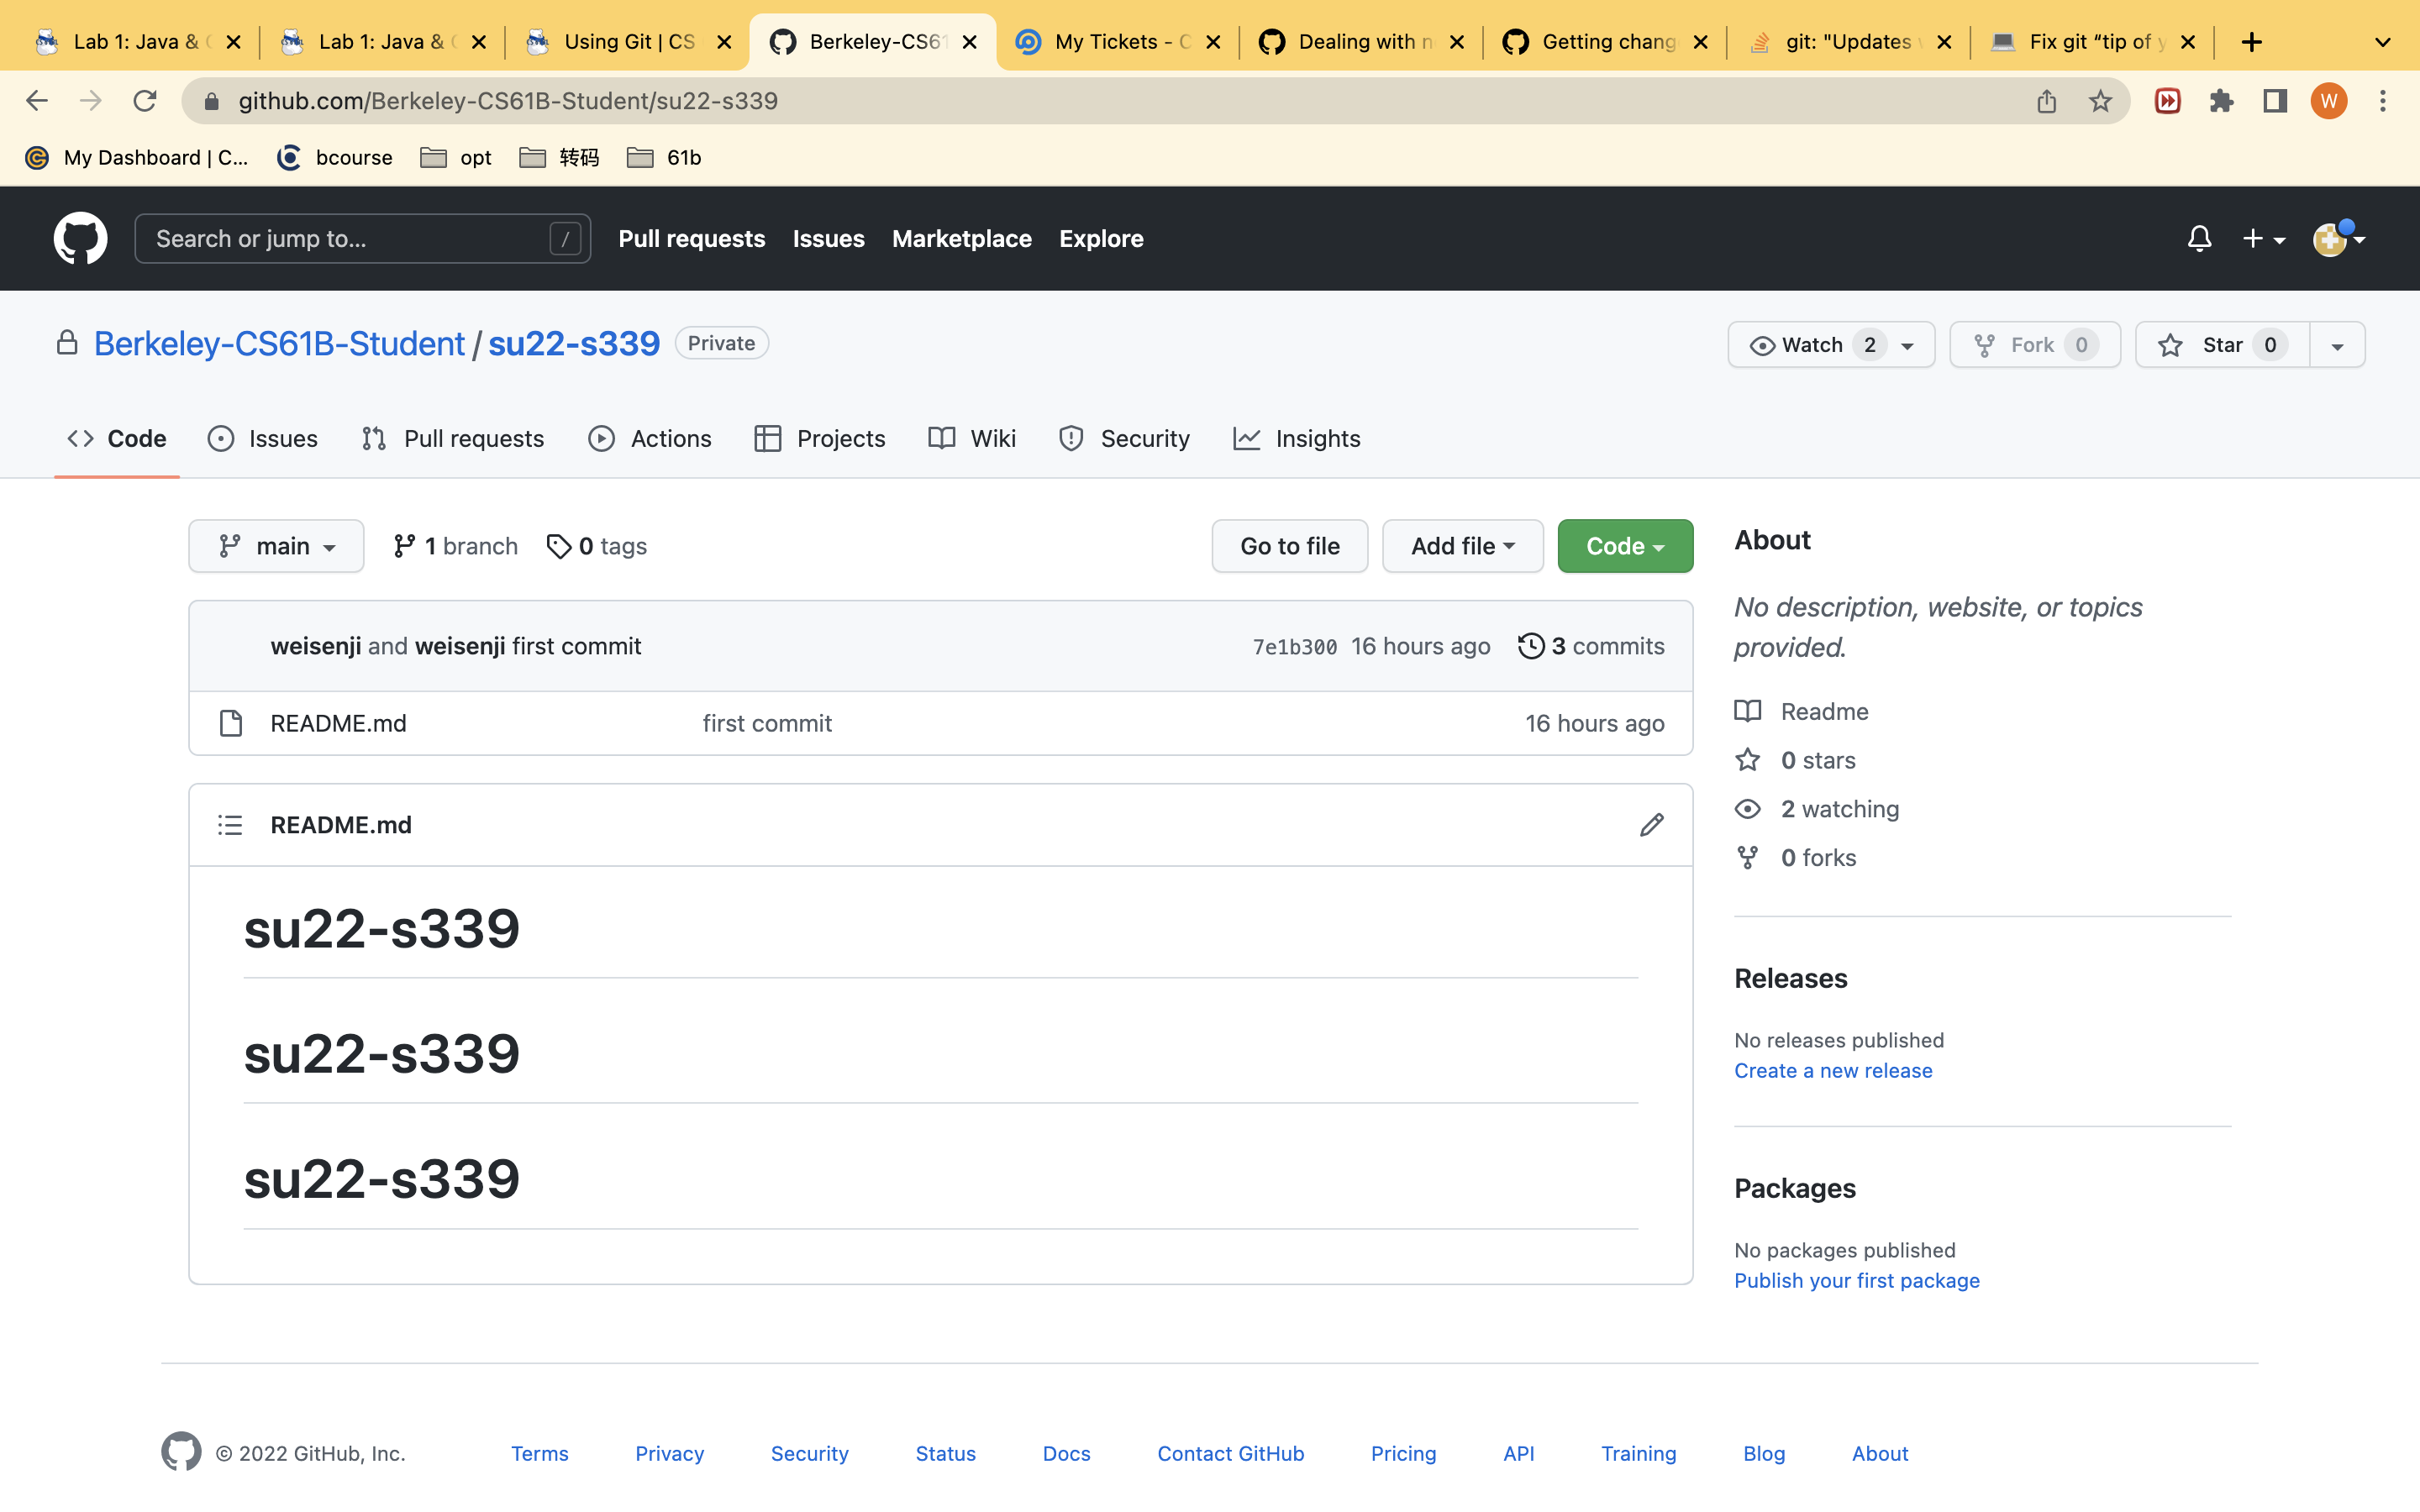This screenshot has width=2420, height=1512.
Task: Open the README table of contents icon
Action: coord(230,825)
